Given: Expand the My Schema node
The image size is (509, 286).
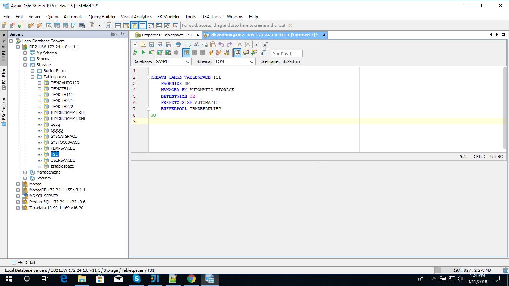Looking at the screenshot, I should tap(25, 53).
